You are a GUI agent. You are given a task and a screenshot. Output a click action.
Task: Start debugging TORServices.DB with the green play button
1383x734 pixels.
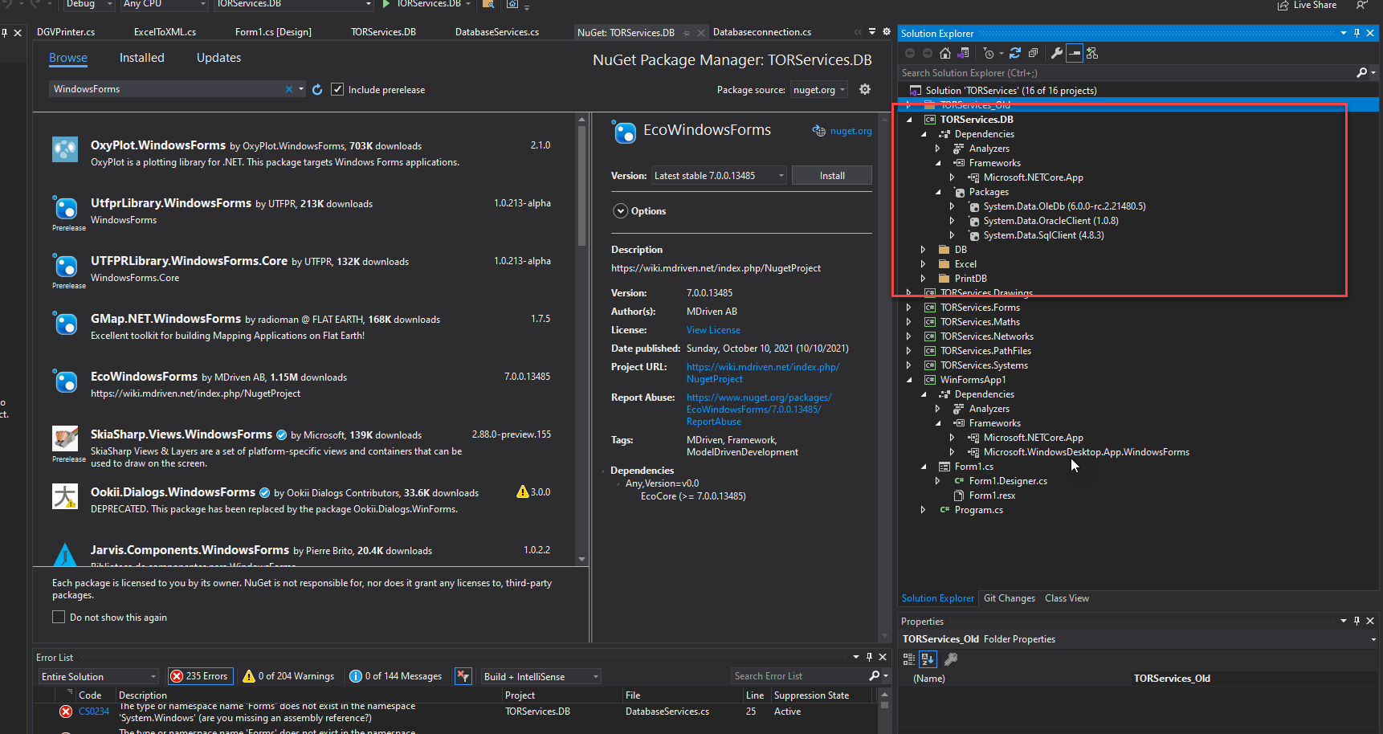tap(386, 4)
